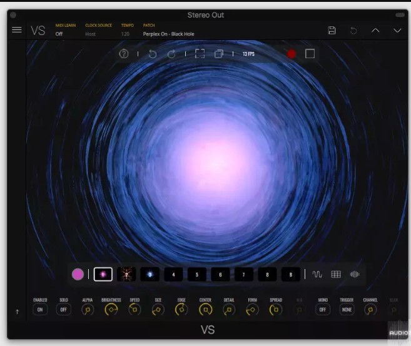
Task: Click the VS logo in header
Action: coord(38,31)
